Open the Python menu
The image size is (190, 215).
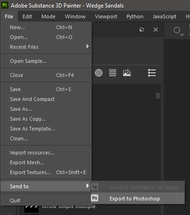tap(135, 16)
